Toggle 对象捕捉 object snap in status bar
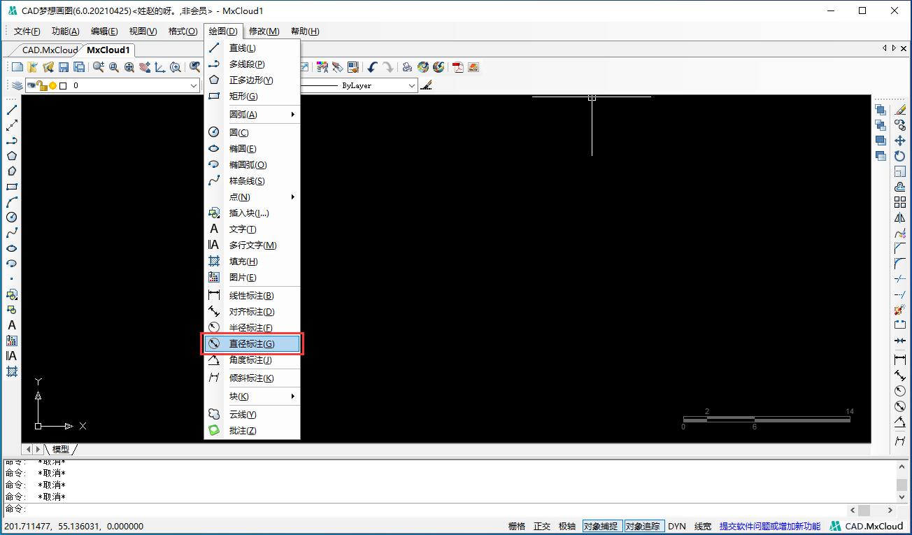 coord(601,526)
